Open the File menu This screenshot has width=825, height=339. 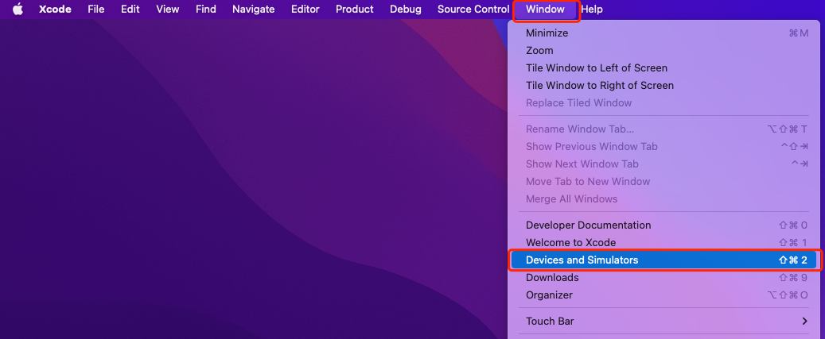point(96,10)
